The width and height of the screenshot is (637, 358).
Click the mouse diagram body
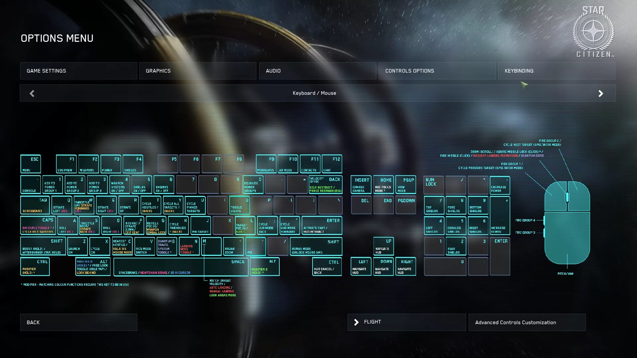(567, 237)
